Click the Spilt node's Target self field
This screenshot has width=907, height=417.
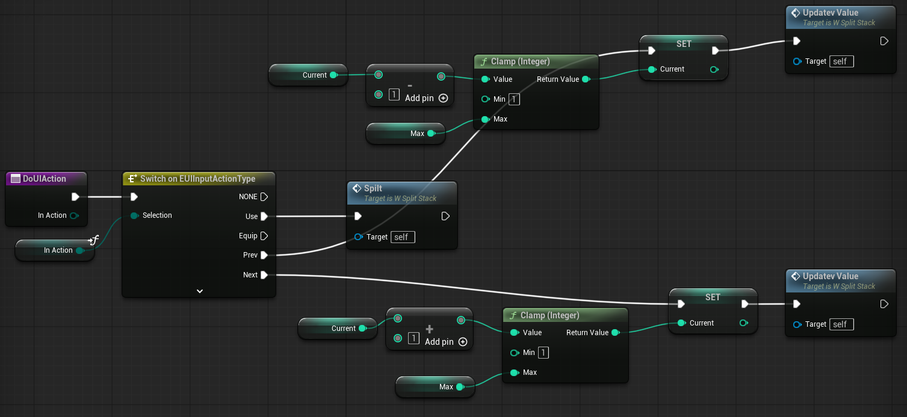(403, 237)
